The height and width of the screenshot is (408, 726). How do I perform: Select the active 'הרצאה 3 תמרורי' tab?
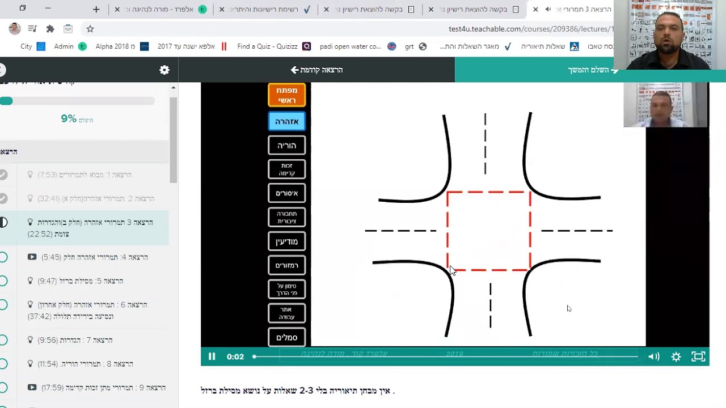point(573,10)
